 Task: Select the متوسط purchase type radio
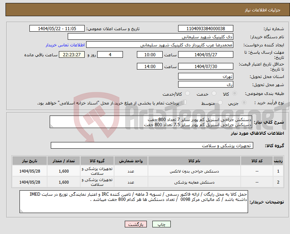(220, 102)
